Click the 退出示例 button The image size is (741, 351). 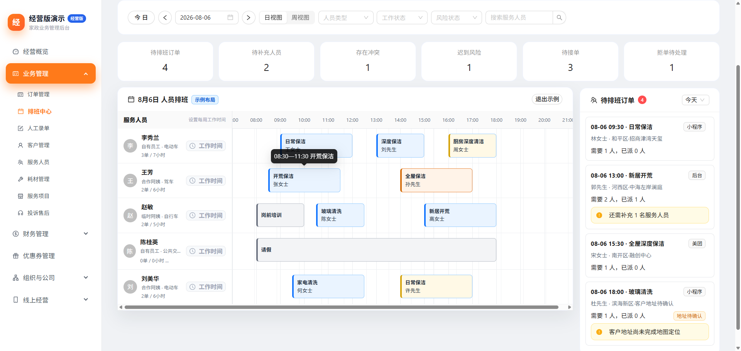(547, 99)
